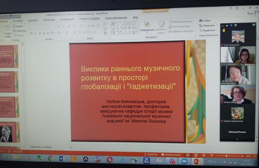The height and width of the screenshot is (168, 259).
Task: Open the font color A dropdown
Action: (67, 33)
